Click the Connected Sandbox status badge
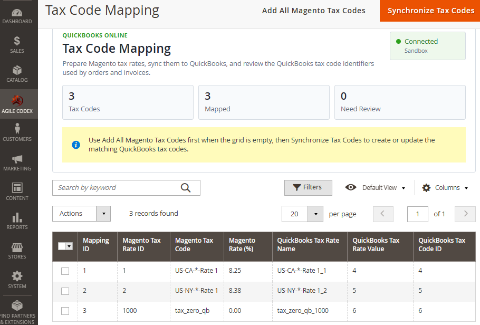This screenshot has height=325, width=480. click(428, 46)
